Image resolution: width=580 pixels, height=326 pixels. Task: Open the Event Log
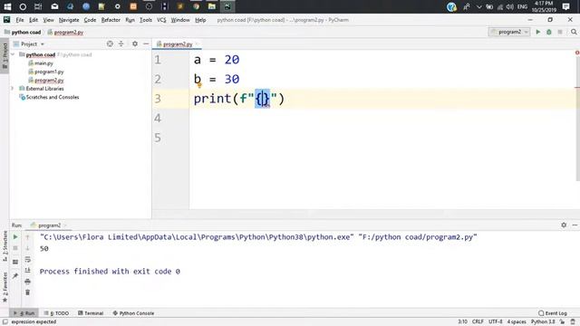[x=553, y=313]
